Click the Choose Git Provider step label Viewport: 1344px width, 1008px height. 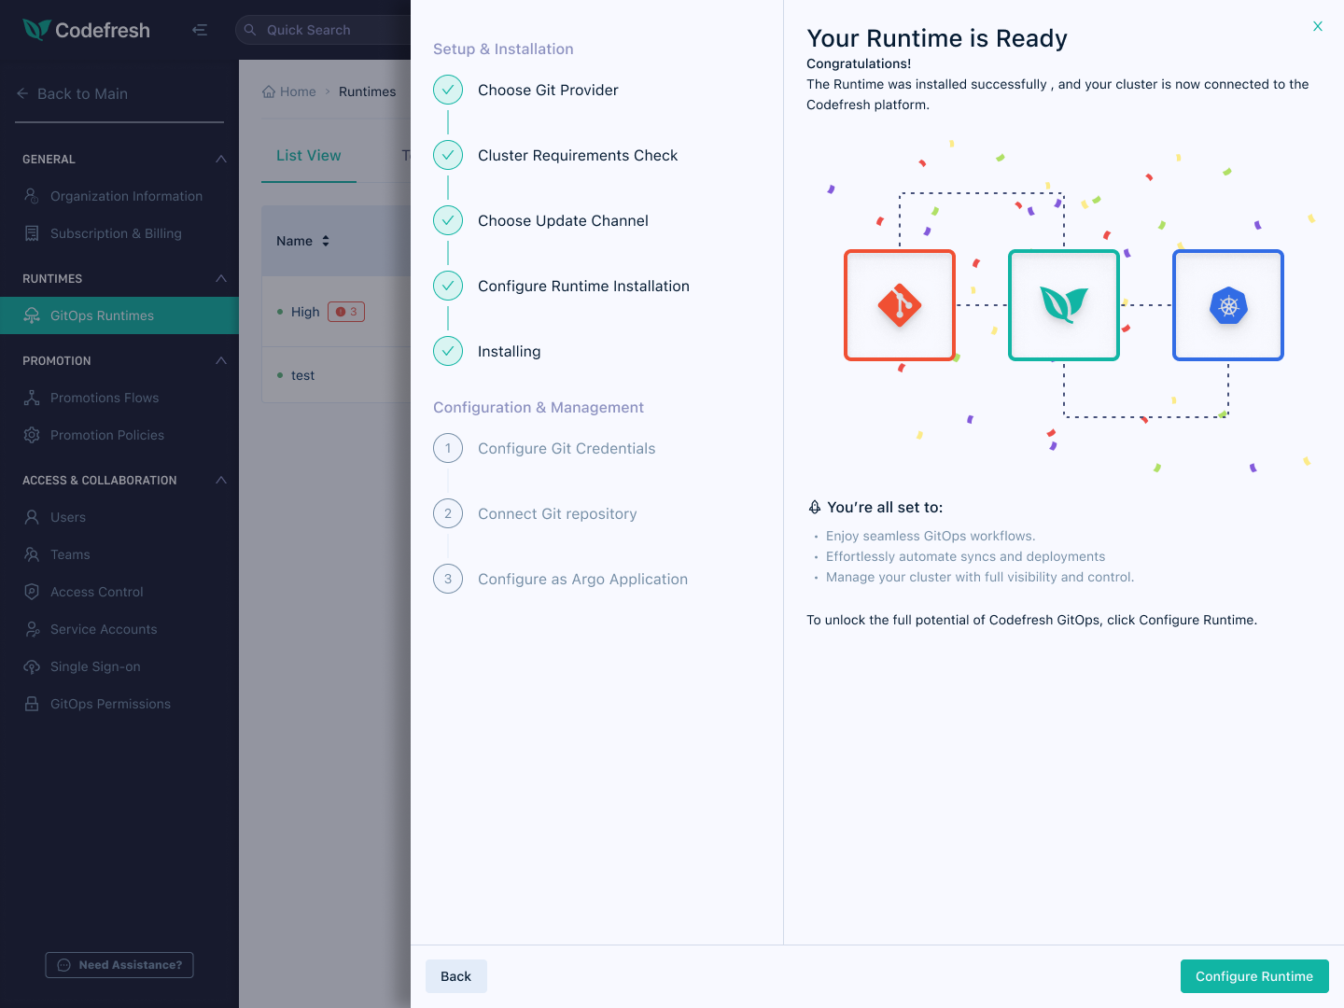pyautogui.click(x=548, y=90)
